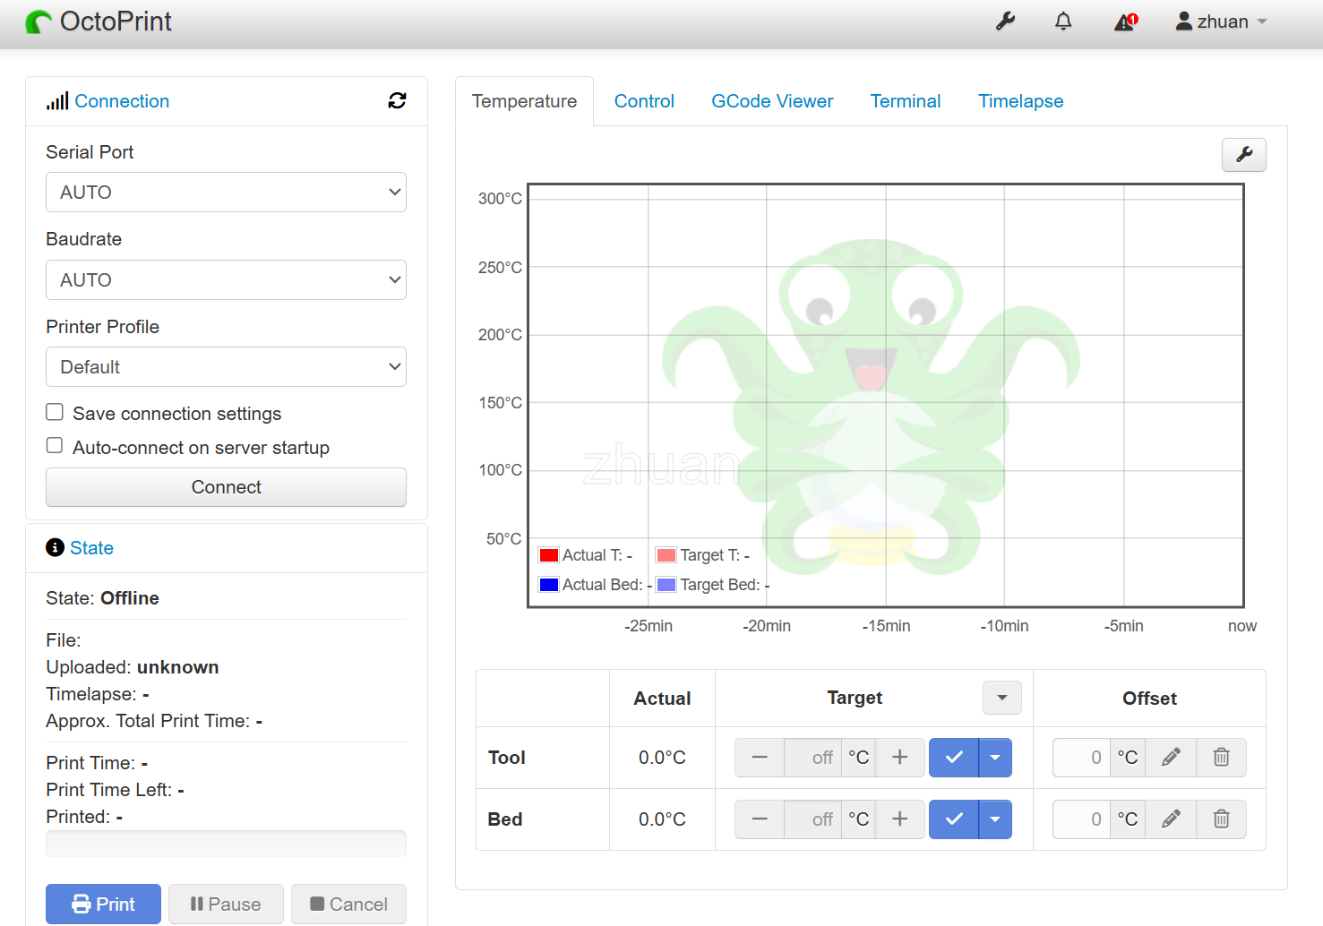Delete Bed offset trash icon
Screen dimensions: 1323x926
point(1221,819)
